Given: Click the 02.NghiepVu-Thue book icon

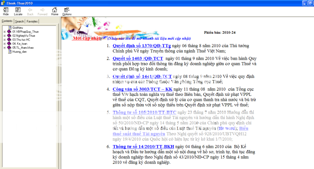Looking at the screenshot, I should click(x=9, y=36).
